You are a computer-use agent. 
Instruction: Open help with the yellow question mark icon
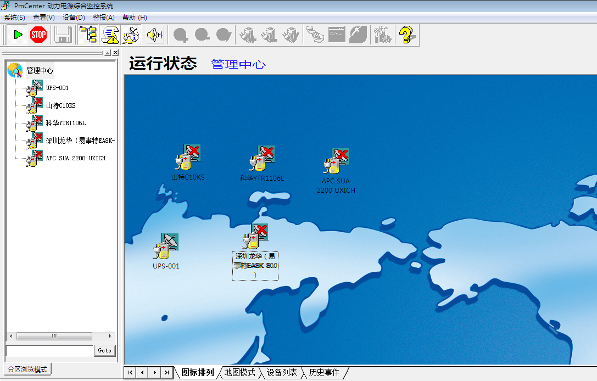tap(406, 35)
